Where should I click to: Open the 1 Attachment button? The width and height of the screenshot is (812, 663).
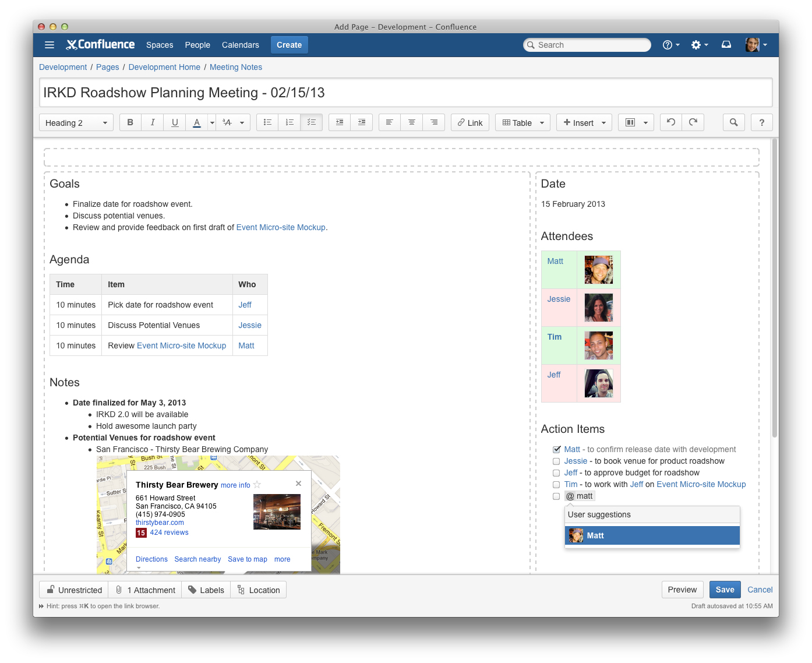(x=145, y=590)
